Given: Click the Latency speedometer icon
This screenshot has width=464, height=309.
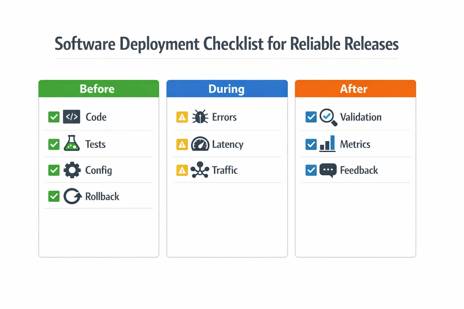Looking at the screenshot, I should click(200, 144).
